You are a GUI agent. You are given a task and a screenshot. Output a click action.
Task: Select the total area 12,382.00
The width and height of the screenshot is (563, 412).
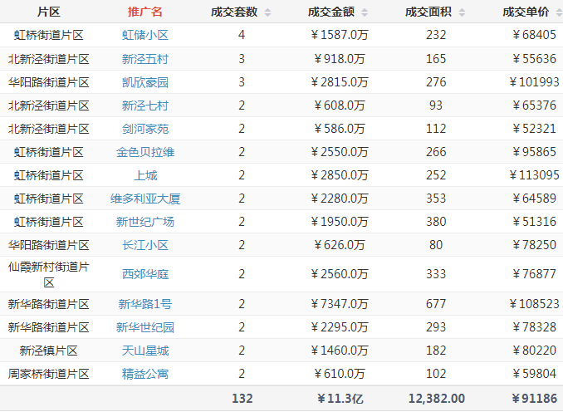coord(437,399)
